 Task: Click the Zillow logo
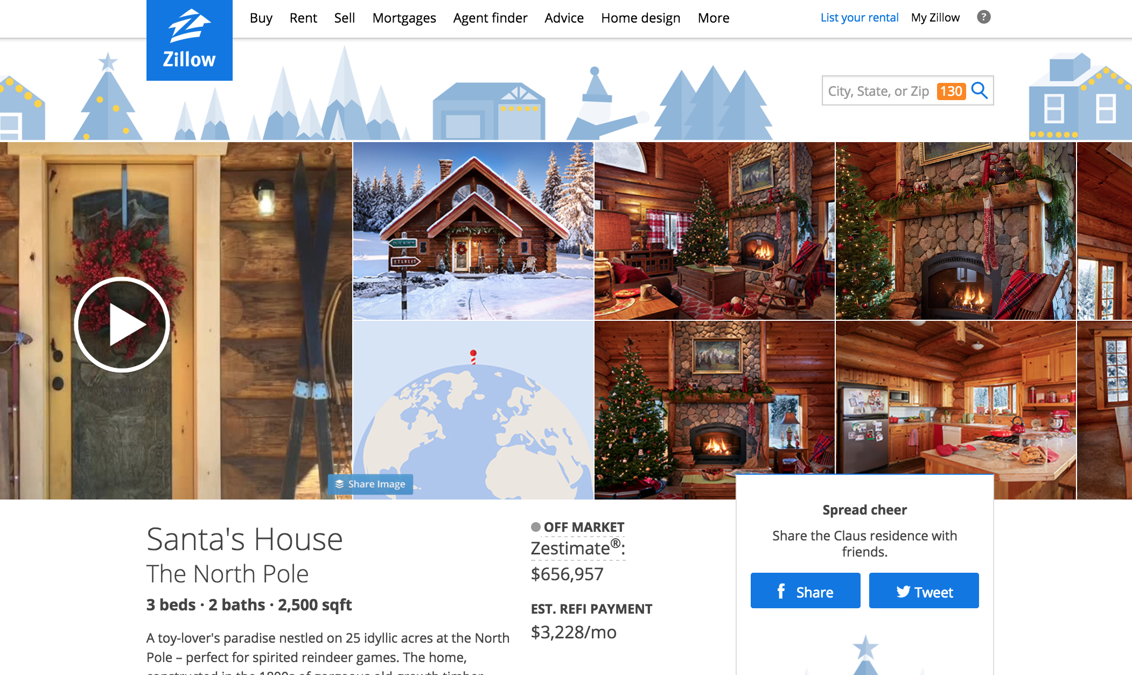click(189, 40)
